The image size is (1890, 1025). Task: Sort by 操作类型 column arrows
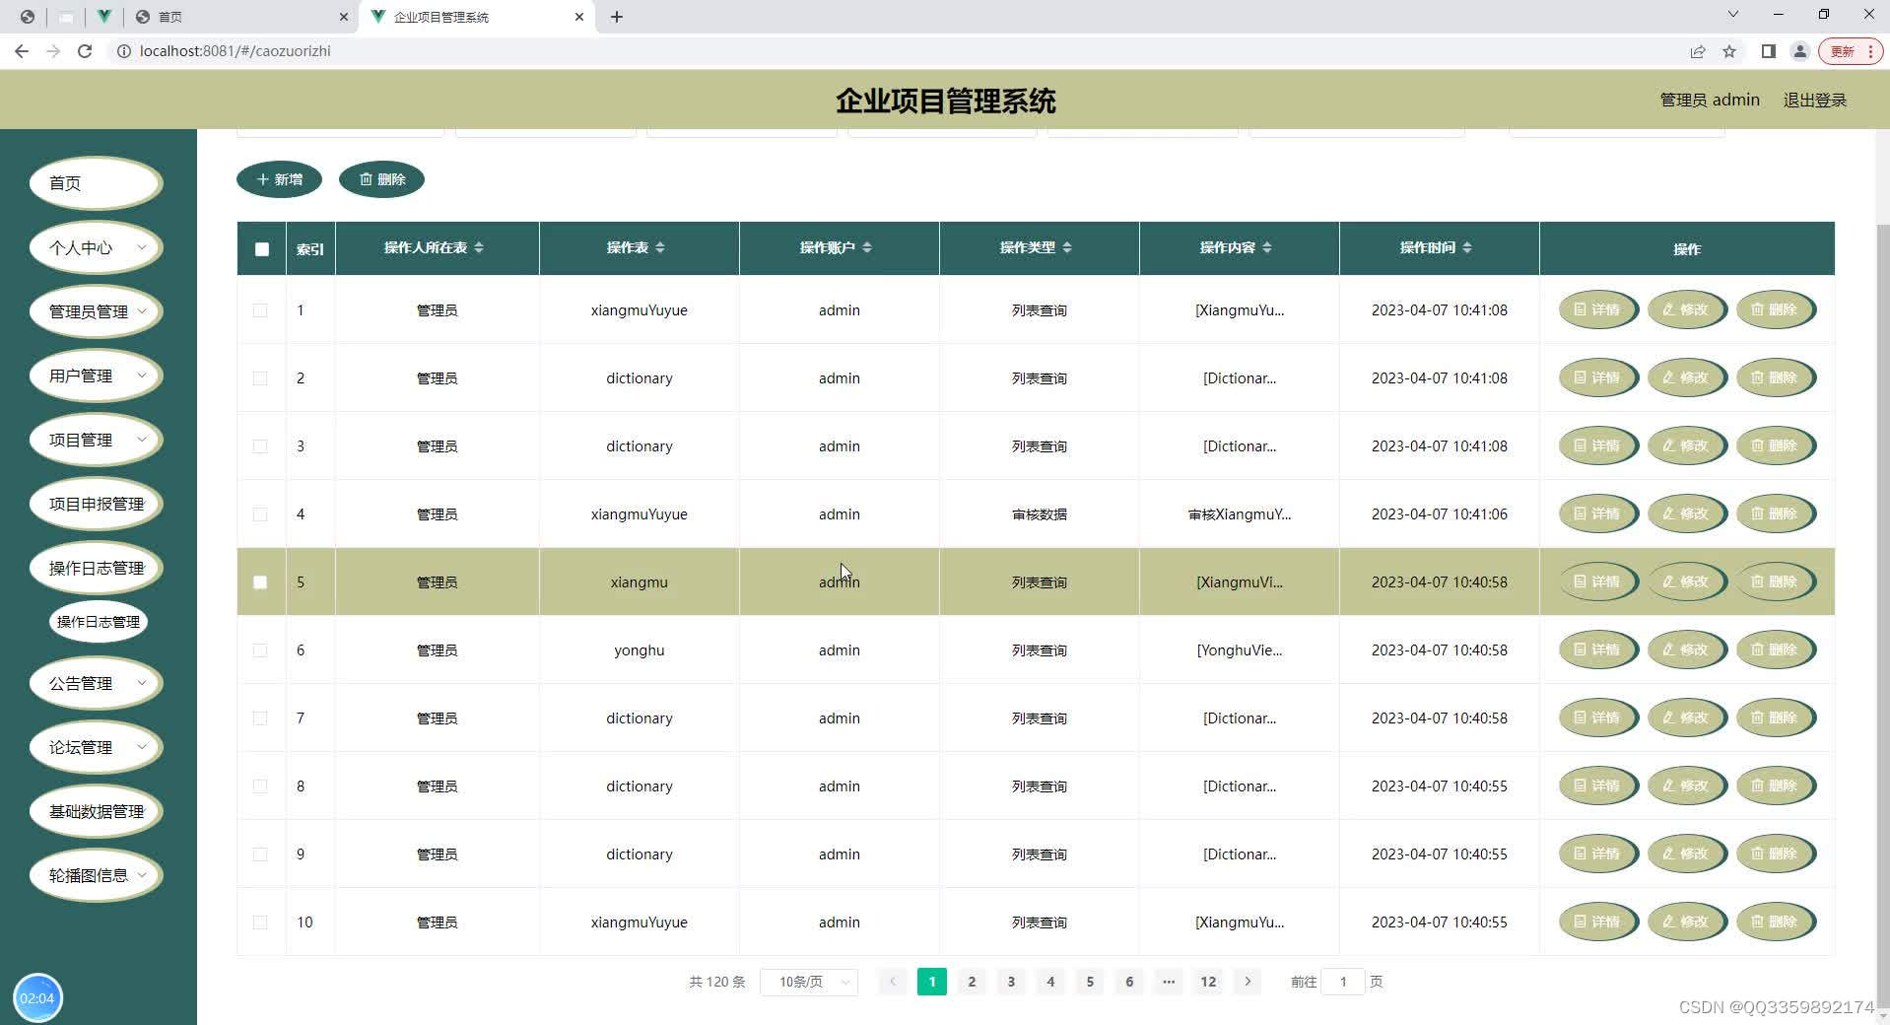tap(1066, 247)
